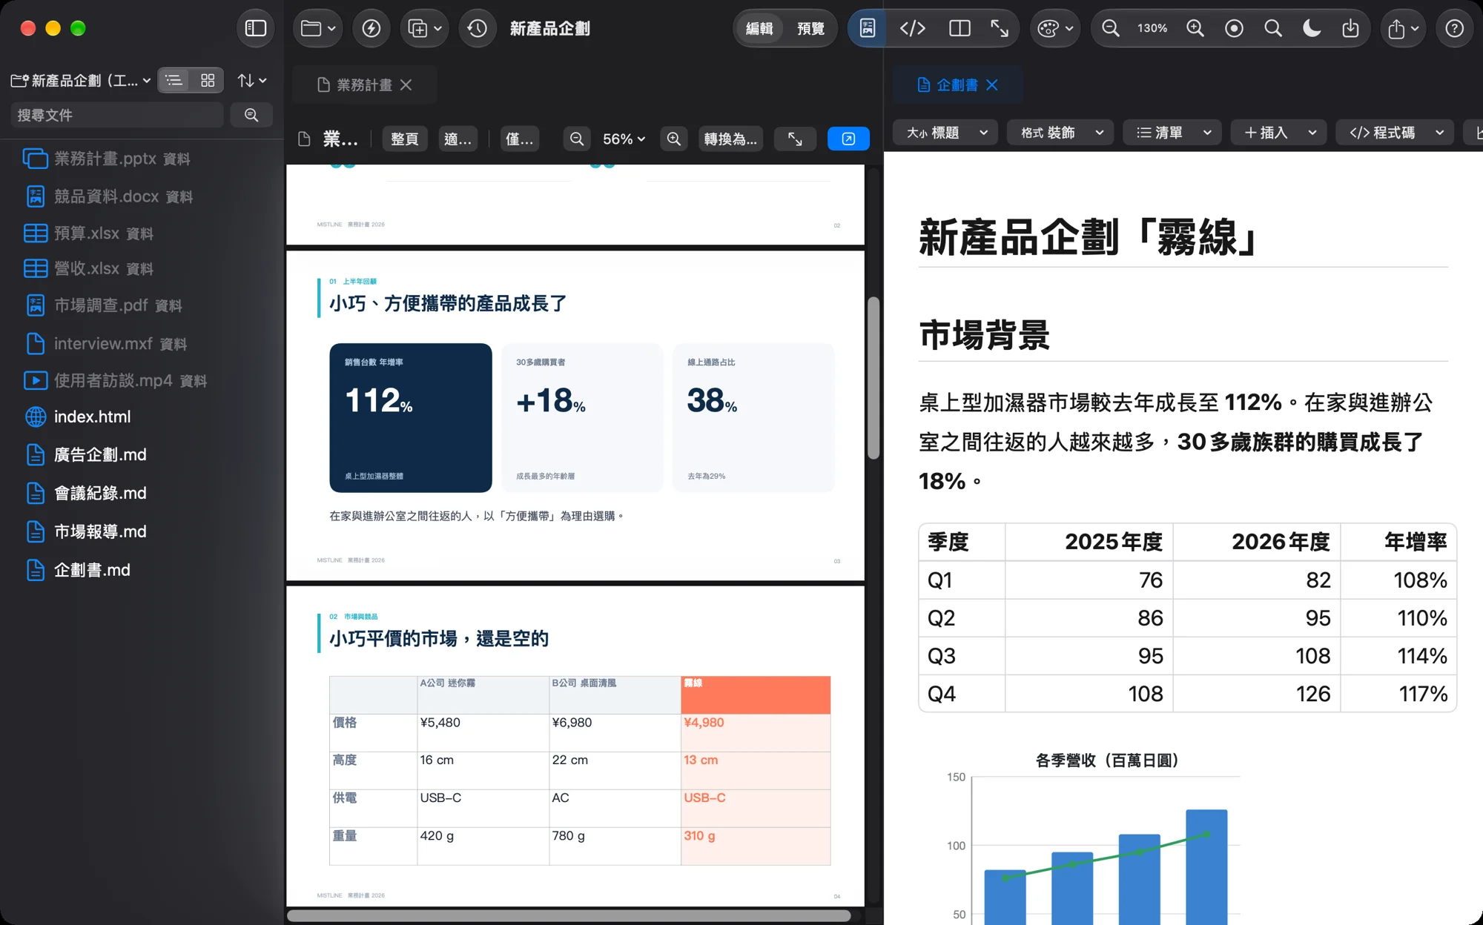
Task: Open the help question mark icon
Action: (1455, 28)
